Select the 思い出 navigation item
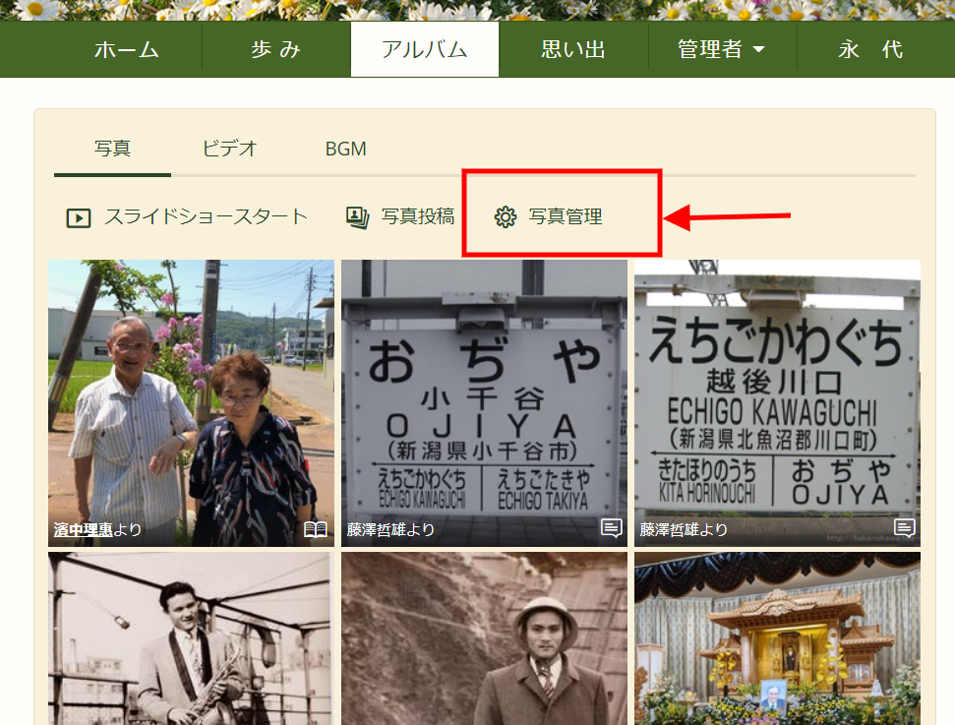This screenshot has height=725, width=955. click(x=573, y=48)
